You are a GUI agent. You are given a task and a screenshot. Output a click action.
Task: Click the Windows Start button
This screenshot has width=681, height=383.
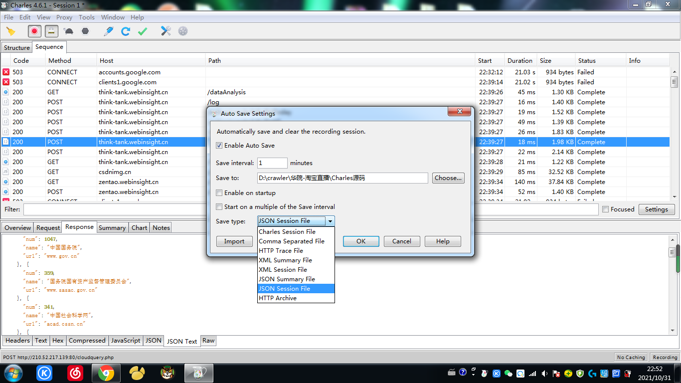point(13,373)
